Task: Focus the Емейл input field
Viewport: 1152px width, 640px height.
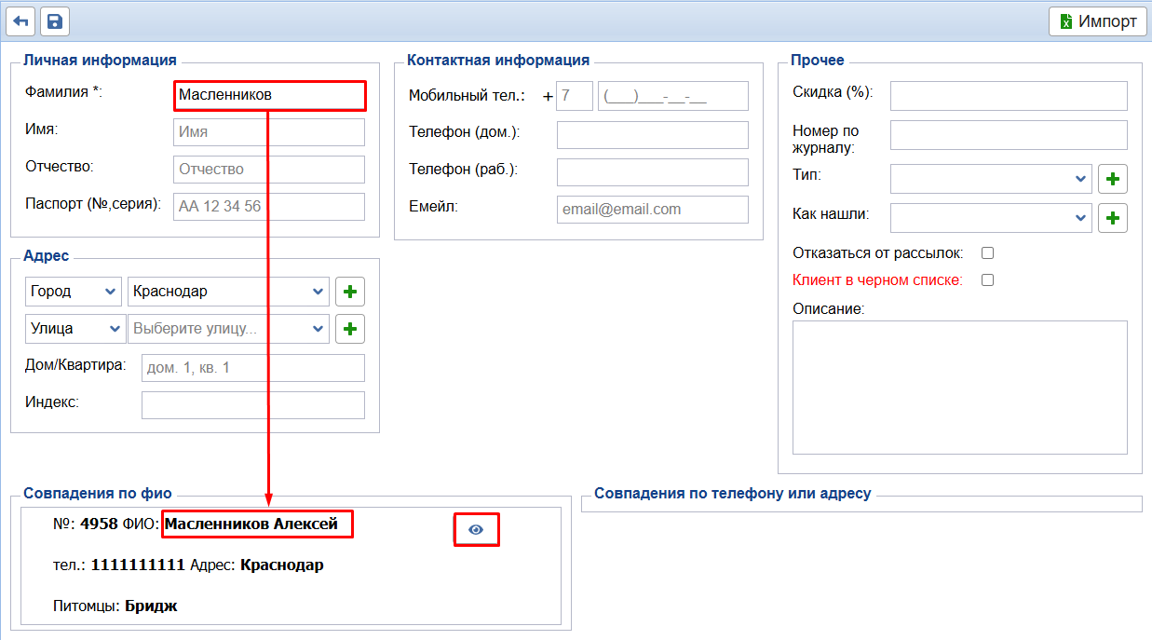Action: [652, 210]
